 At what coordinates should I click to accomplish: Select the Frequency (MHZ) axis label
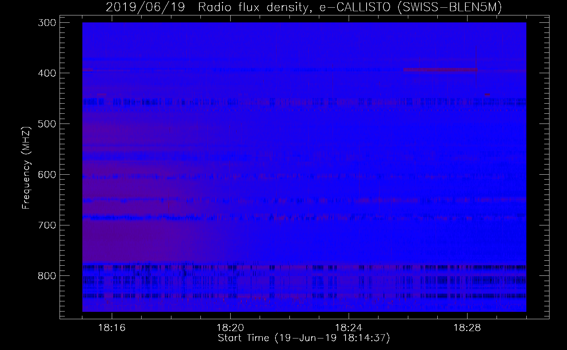coord(26,167)
